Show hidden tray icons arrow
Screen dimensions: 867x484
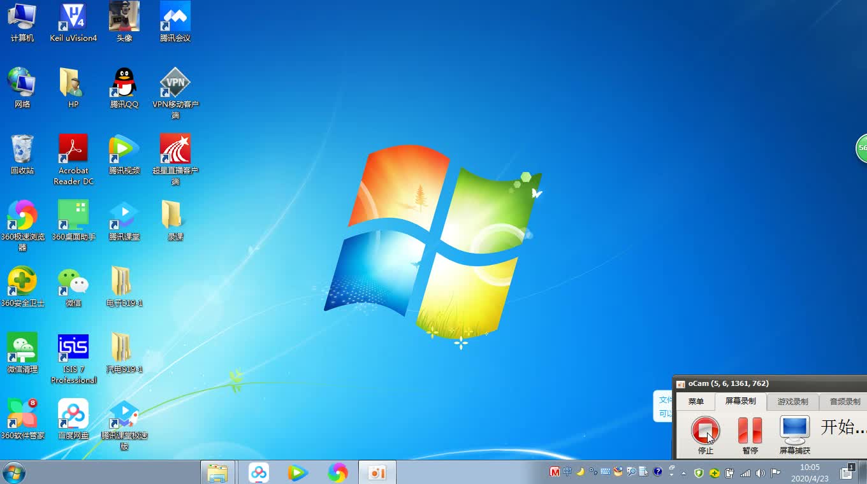click(x=683, y=473)
